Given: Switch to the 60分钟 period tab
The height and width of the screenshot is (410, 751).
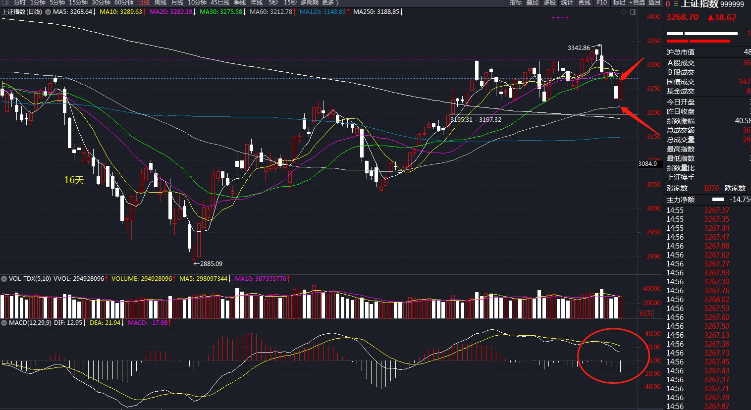Looking at the screenshot, I should pos(124,3).
